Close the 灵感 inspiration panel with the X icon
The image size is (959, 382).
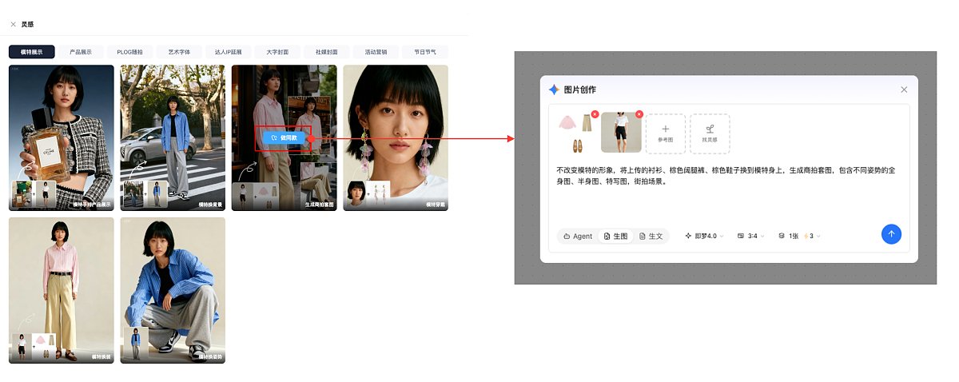click(13, 24)
